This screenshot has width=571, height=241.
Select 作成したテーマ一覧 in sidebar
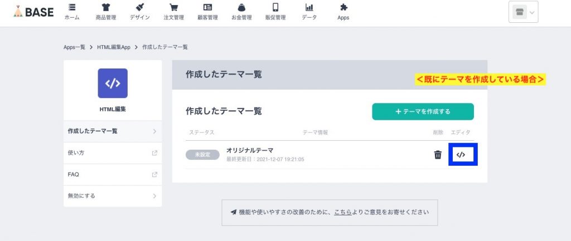click(113, 131)
